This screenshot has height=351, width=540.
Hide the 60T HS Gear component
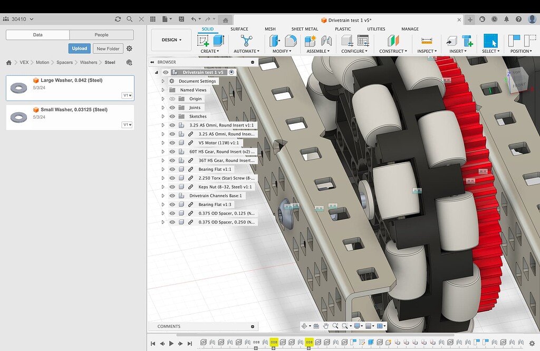[172, 151]
